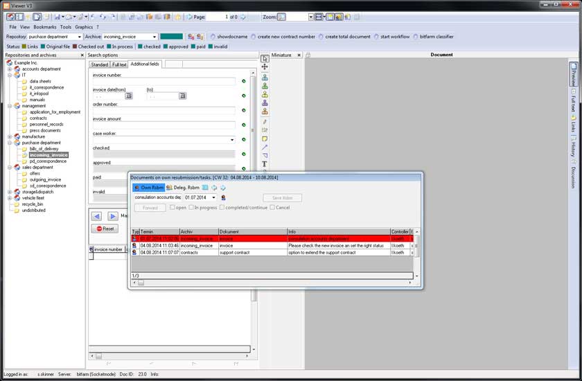Click green marker beside invoice number field
The width and height of the screenshot is (582, 381).
(x=244, y=81)
